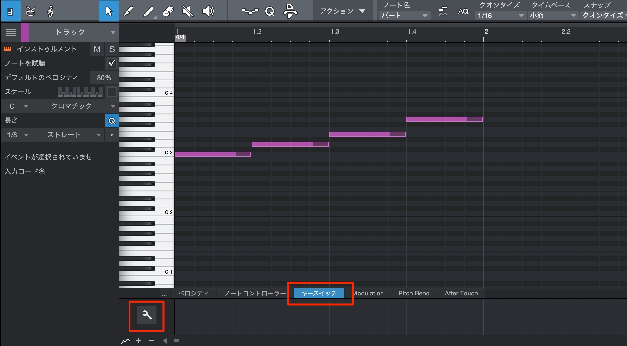Remove a controller lane with minus
The image size is (627, 346).
[x=152, y=341]
